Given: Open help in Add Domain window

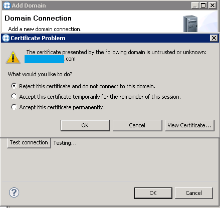Looking at the screenshot, I should click(14, 192).
